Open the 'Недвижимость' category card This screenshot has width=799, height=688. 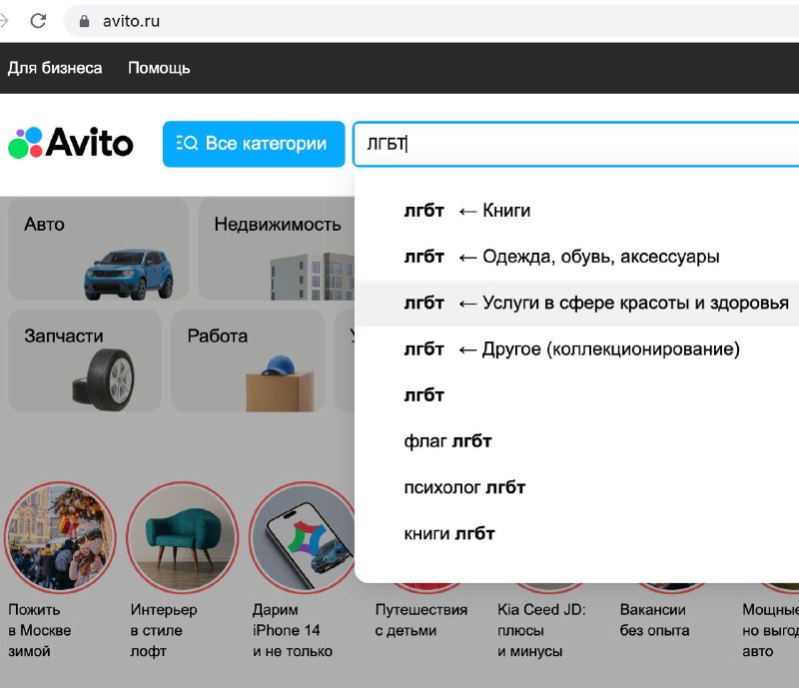[x=277, y=250]
